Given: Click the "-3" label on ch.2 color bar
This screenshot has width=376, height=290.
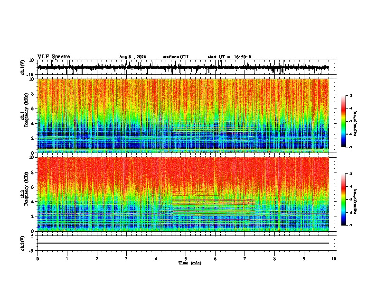Looking at the screenshot, I should coord(350,174).
